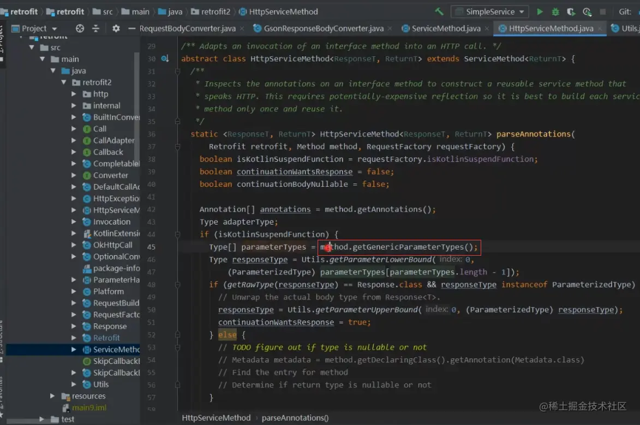Image resolution: width=640 pixels, height=425 pixels.
Task: Open the SimpleService run configuration dropdown
Action: [x=490, y=12]
